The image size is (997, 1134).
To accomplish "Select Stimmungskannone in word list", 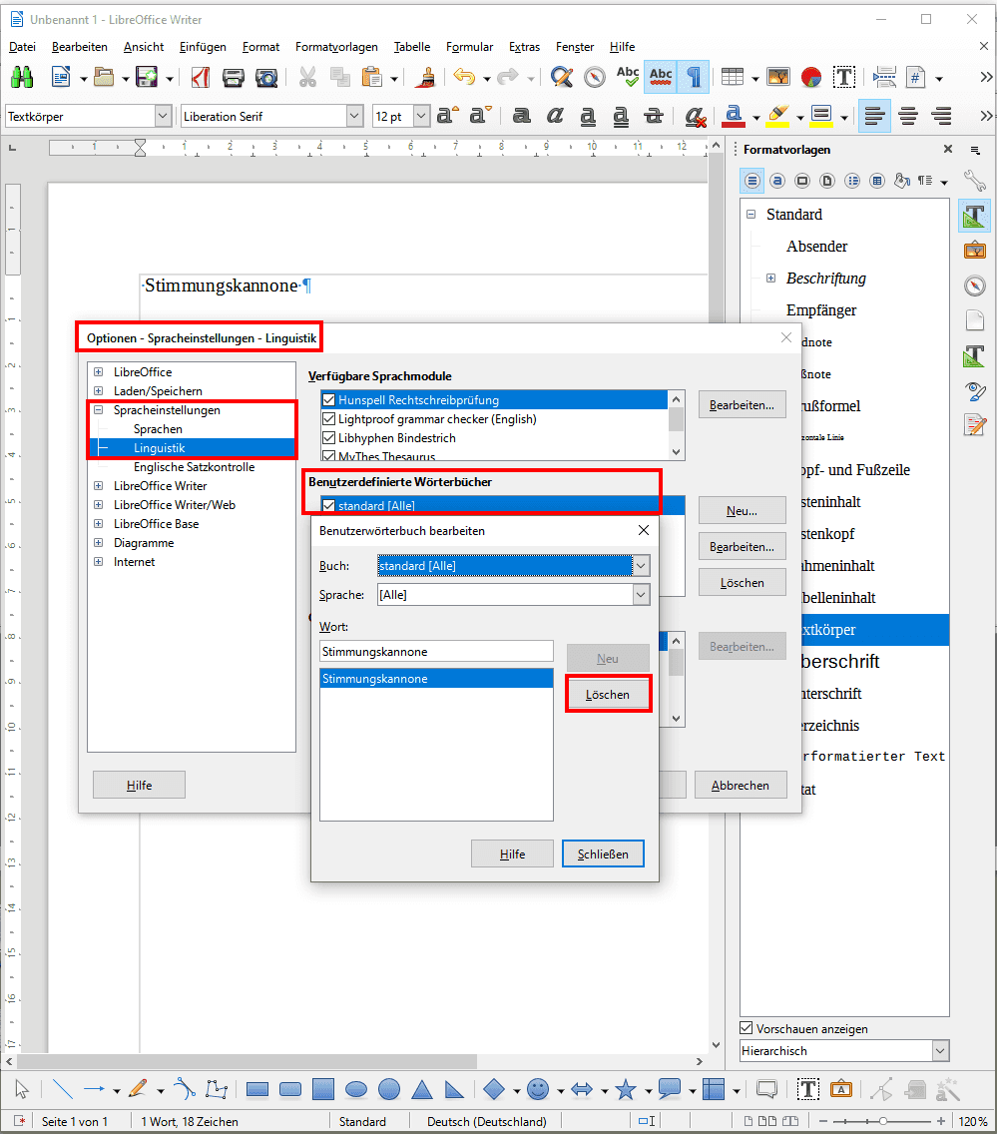I will pos(437,679).
